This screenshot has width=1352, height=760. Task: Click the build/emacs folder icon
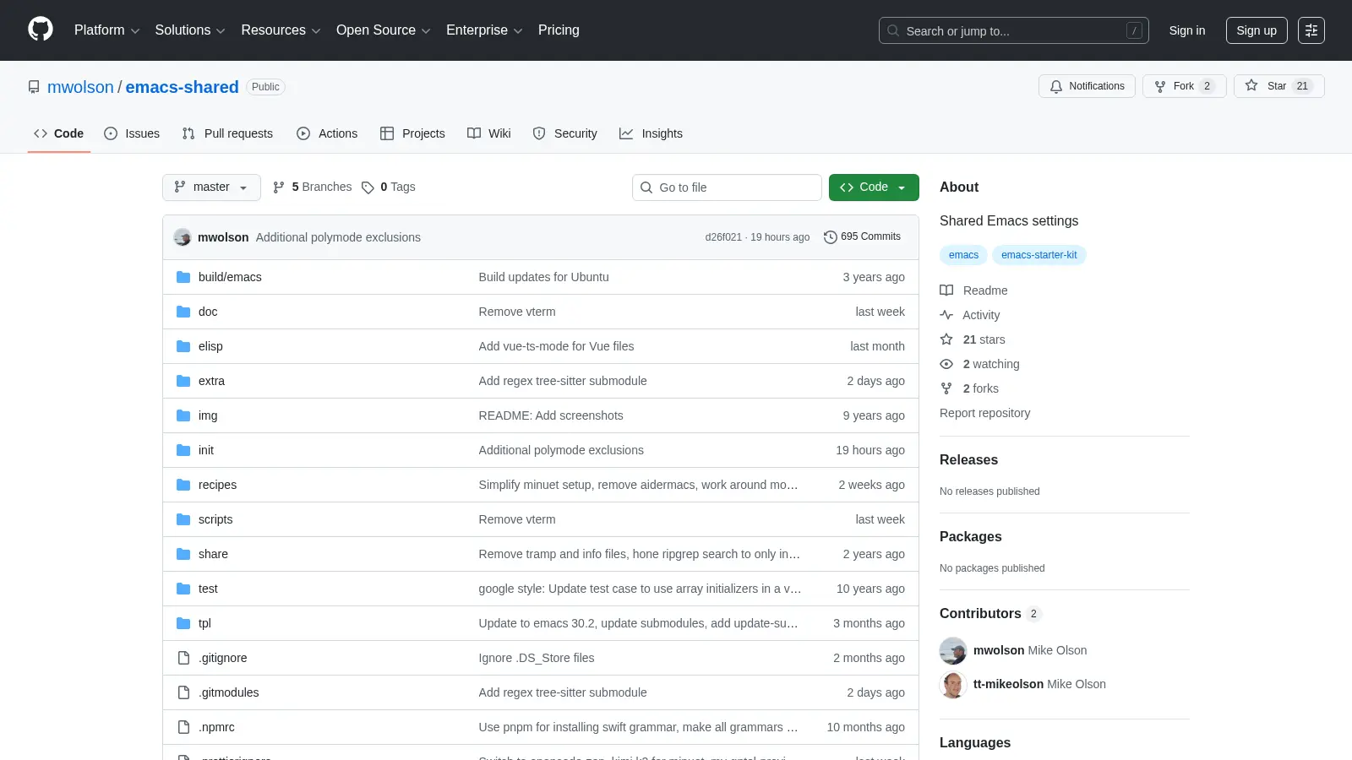(x=183, y=277)
